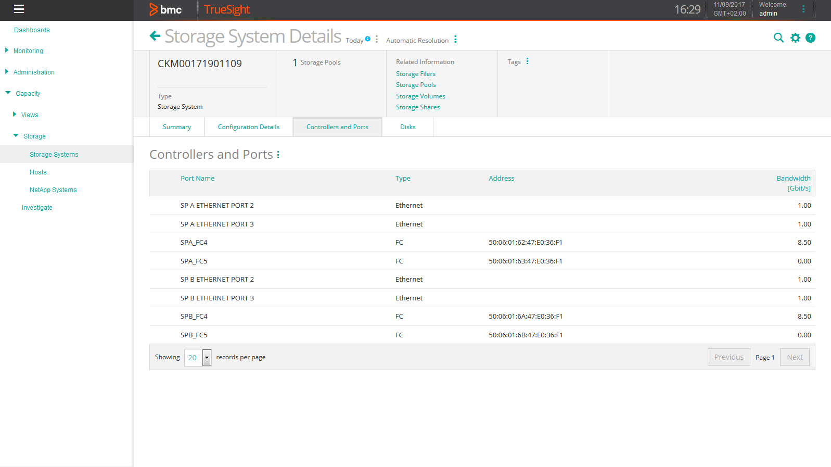
Task: Open the admin user menu dots
Action: pos(803,9)
